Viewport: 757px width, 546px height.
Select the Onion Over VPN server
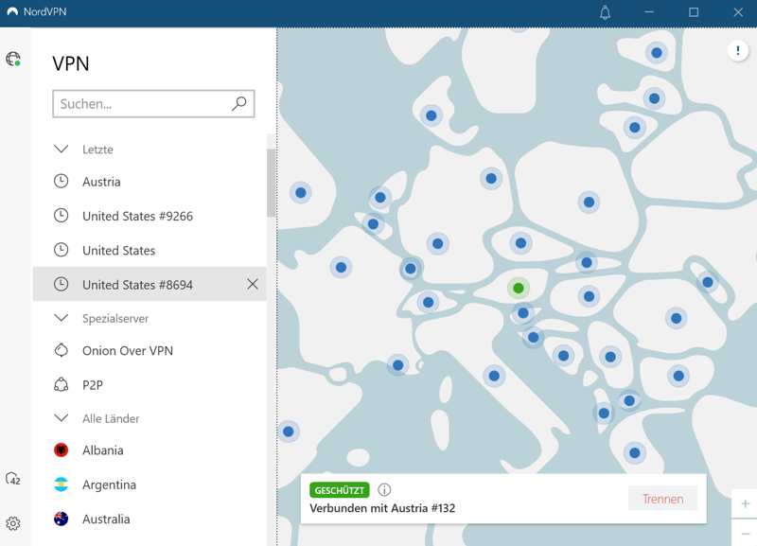coord(127,351)
